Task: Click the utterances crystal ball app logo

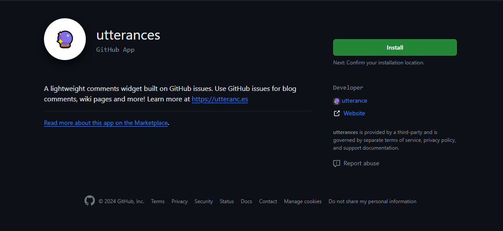Action: click(65, 39)
